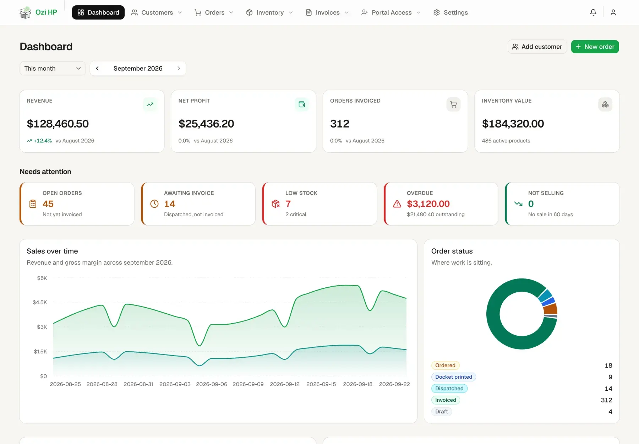Click the revenue trend arrow icon

(150, 104)
